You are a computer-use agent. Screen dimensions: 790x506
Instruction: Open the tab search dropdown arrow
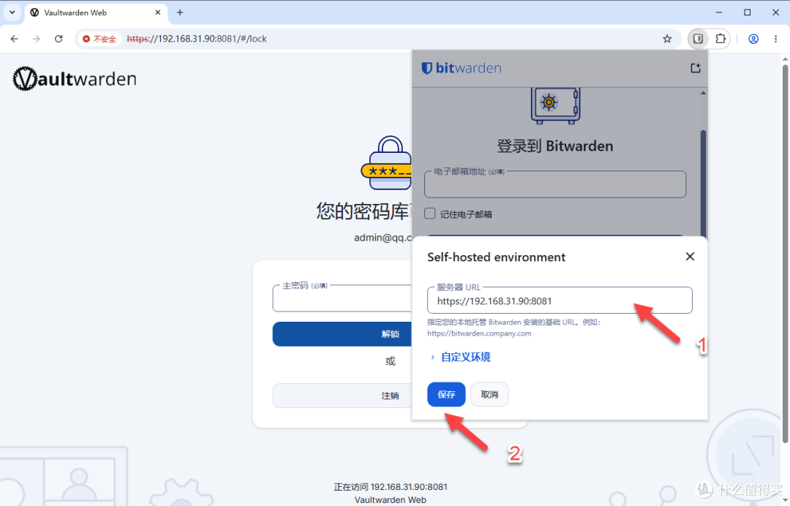(x=12, y=12)
